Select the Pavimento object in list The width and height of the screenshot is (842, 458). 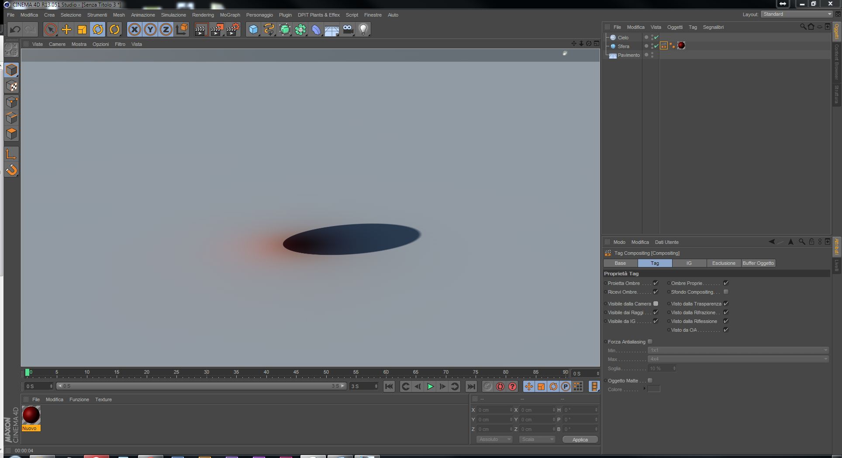pyautogui.click(x=628, y=55)
